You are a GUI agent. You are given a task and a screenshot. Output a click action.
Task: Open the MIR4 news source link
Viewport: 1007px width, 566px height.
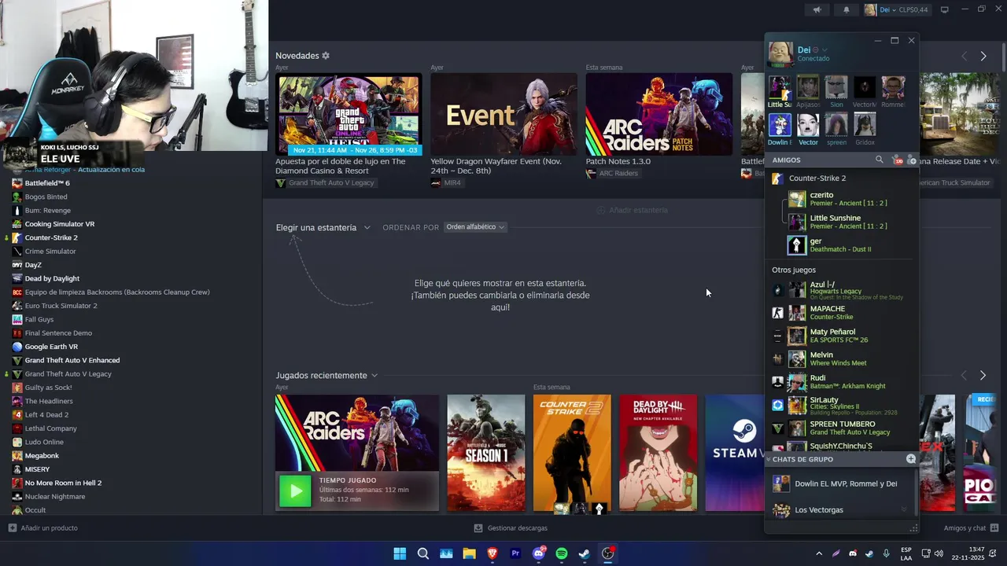pos(446,183)
